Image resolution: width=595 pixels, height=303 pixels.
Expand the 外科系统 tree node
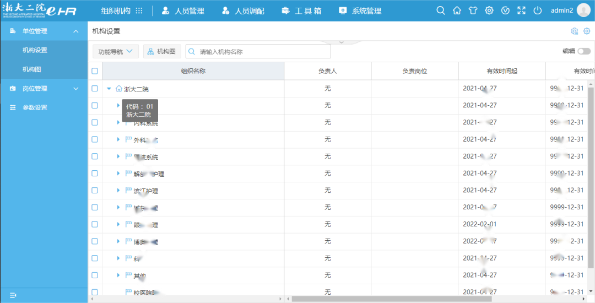pos(118,139)
